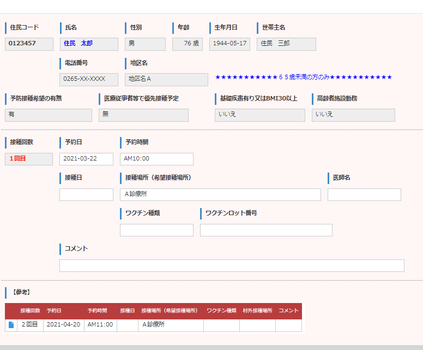Select the 接種場所 field containing A診療所
Image resolution: width=423 pixels, height=350 pixels.
coord(220,194)
